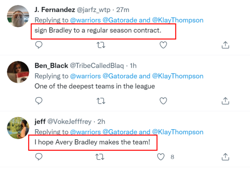Retweet Ben_Black's deepest teams tweet
The image size is (250, 170).
point(101,101)
